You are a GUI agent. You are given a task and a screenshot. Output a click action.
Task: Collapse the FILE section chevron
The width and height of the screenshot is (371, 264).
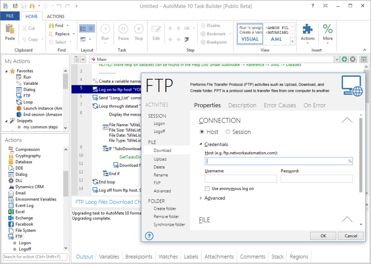point(347,219)
